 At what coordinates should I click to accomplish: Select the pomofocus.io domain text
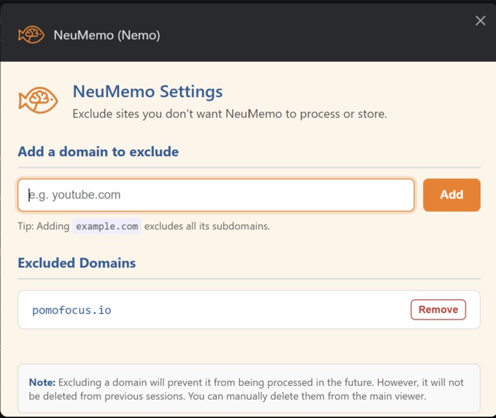click(71, 310)
